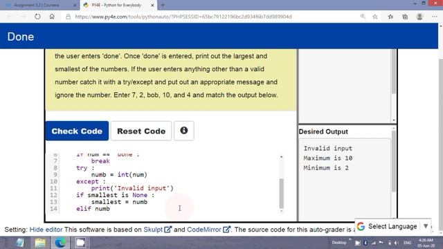Viewport: 443px width, 249px height.
Task: Close the PY4E Python for Everybody tab
Action: pos(152,5)
